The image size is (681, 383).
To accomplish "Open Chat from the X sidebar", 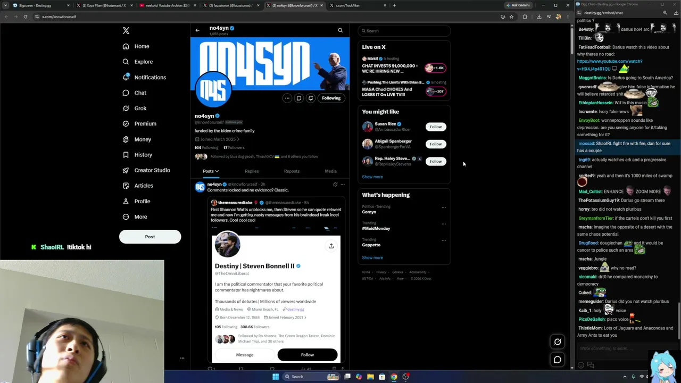I will point(134,93).
